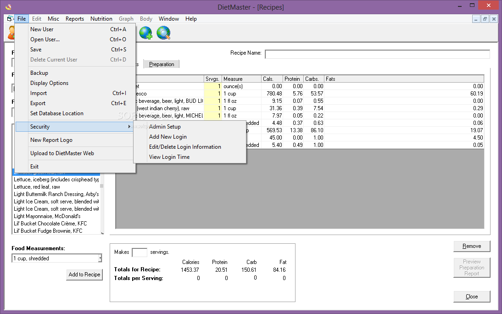Minimize the inner Recipes child window
The image size is (502, 314).
click(x=476, y=19)
